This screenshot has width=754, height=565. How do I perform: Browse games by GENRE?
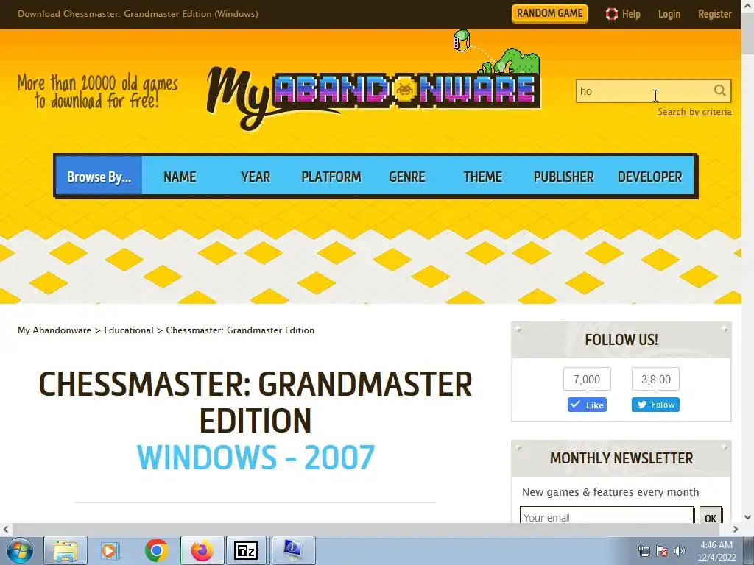pyautogui.click(x=406, y=177)
